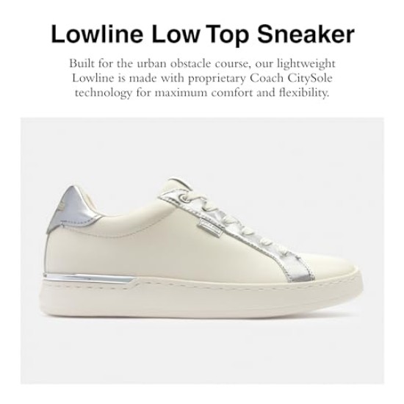Click the gray background above the shoe
Viewport: 404px width, 404px height.
(x=202, y=147)
